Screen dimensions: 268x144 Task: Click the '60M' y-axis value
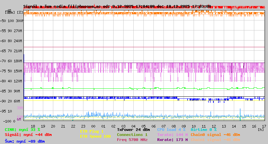click(x=17, y=101)
